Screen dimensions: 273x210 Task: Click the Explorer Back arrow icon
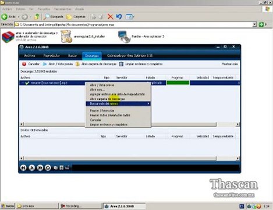pyautogui.click(x=5, y=17)
